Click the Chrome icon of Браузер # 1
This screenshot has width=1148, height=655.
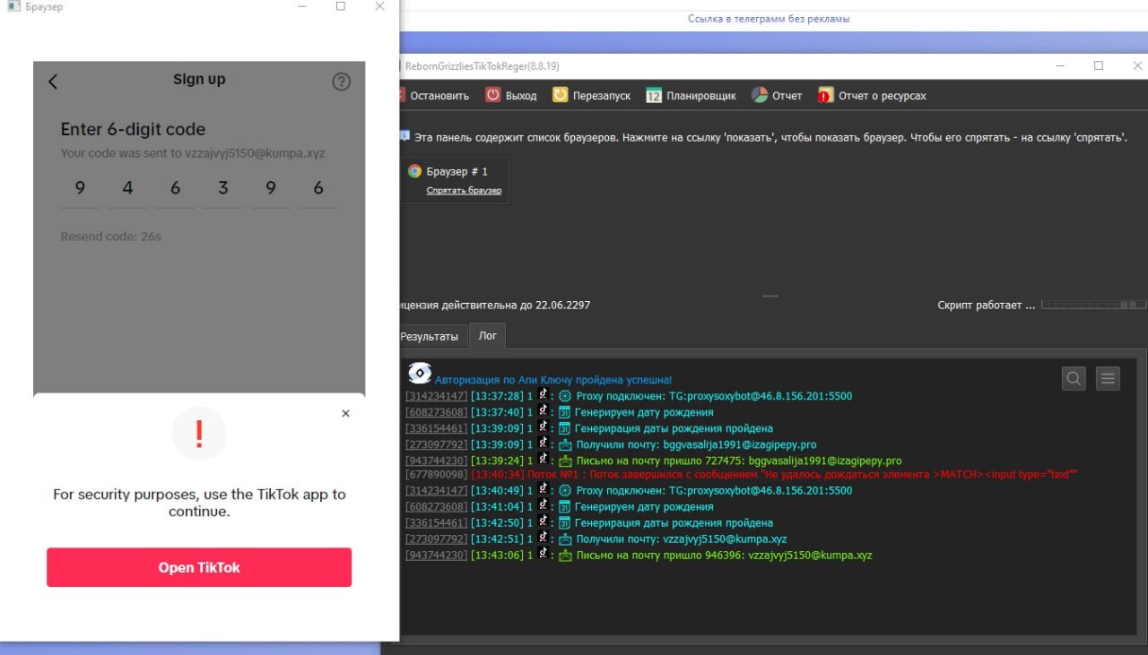[x=414, y=171]
